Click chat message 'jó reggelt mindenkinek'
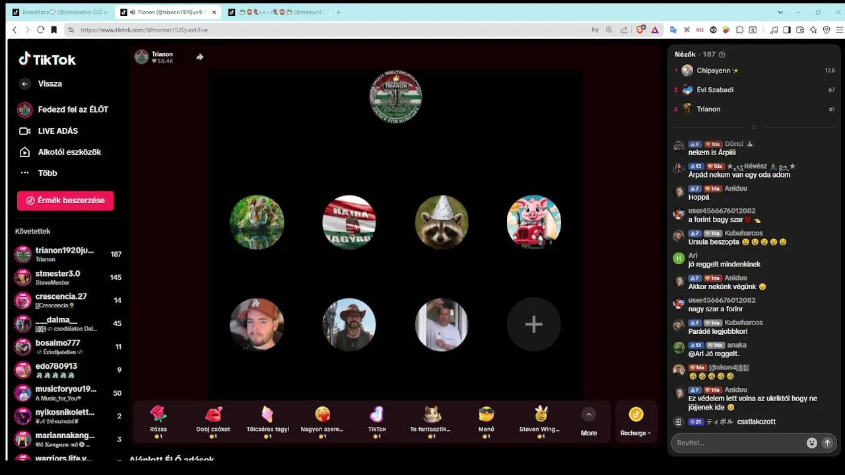 [724, 265]
